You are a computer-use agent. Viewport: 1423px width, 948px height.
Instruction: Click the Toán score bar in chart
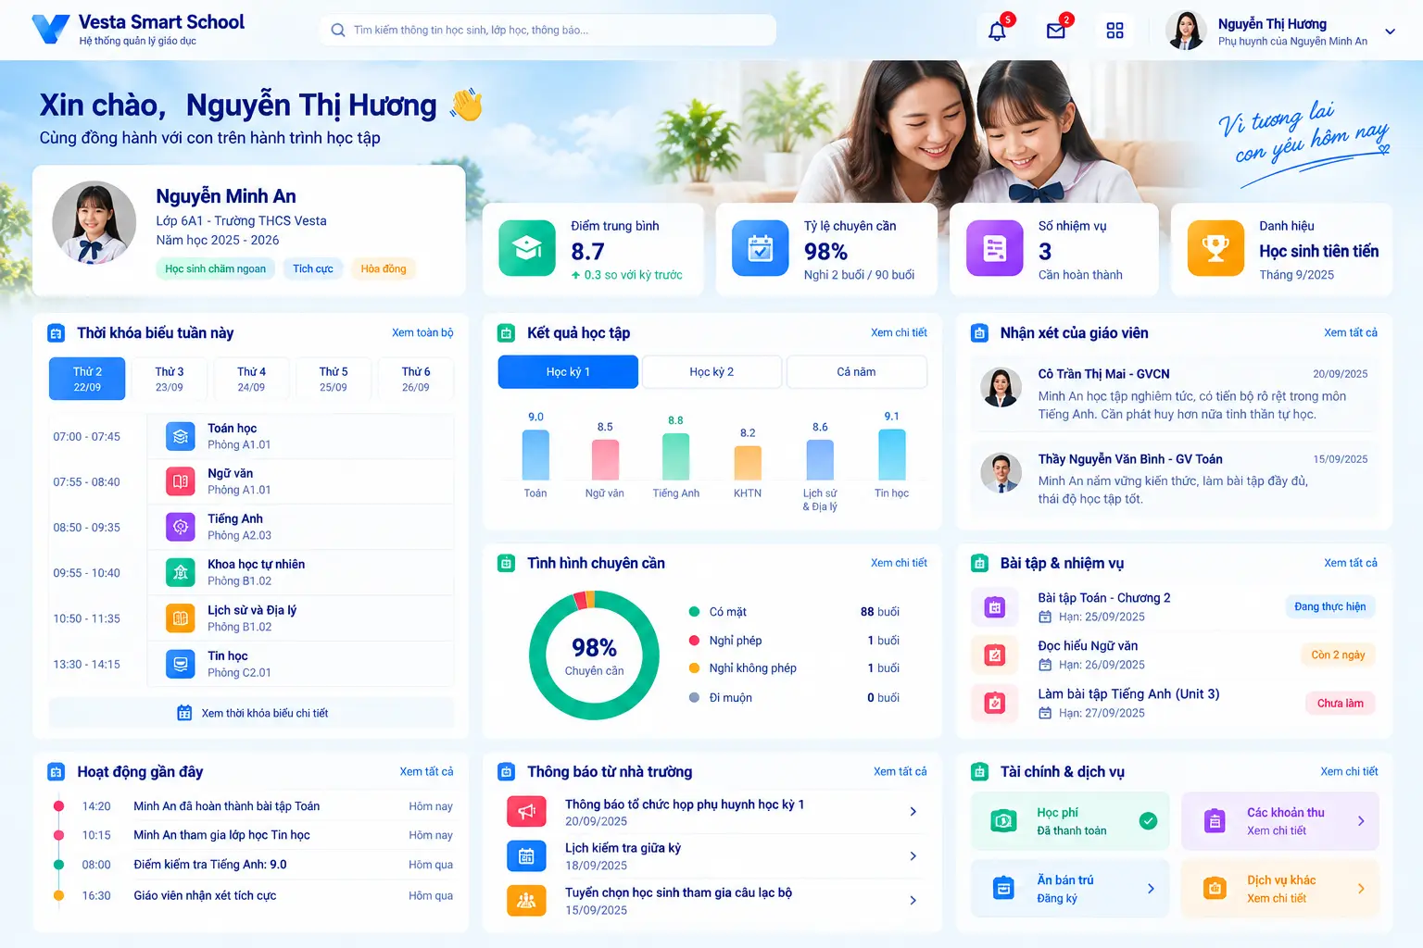click(535, 455)
